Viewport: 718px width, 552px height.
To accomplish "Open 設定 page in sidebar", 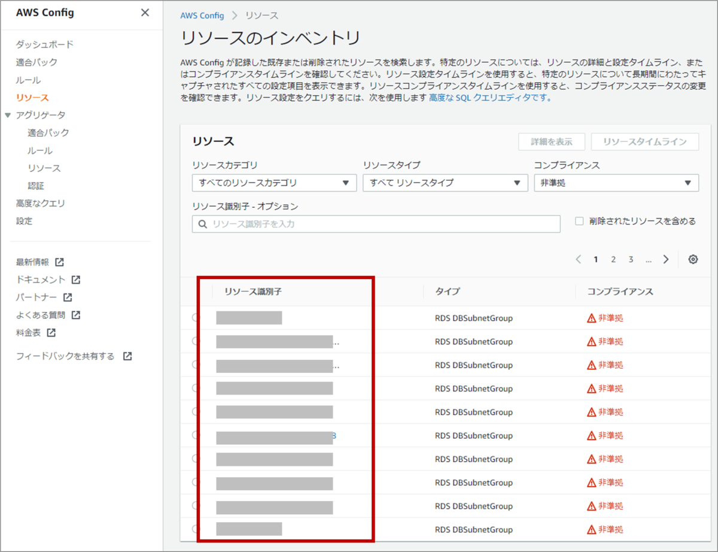I will 25,221.
